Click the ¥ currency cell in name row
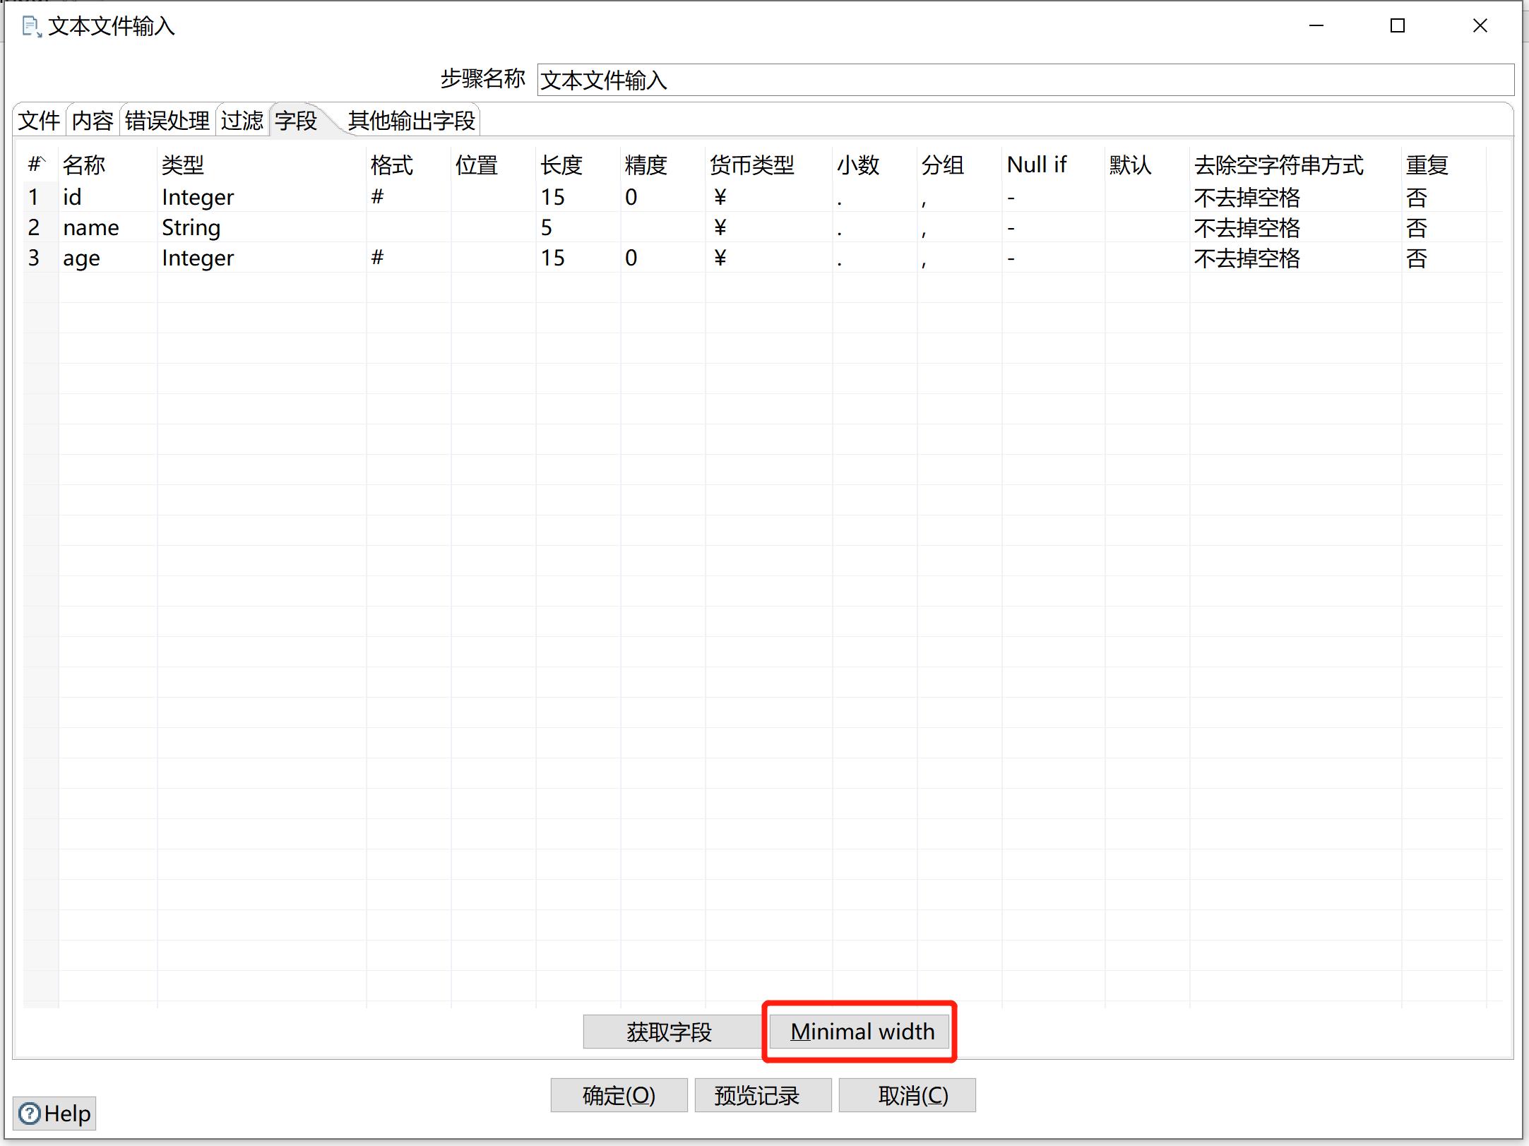The height and width of the screenshot is (1146, 1529). point(769,227)
